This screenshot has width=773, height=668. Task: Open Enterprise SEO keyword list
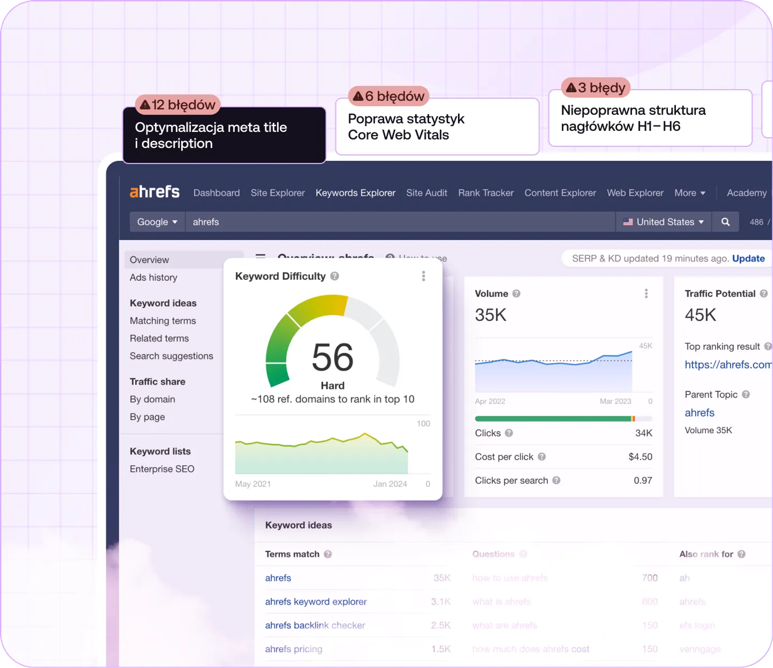162,469
